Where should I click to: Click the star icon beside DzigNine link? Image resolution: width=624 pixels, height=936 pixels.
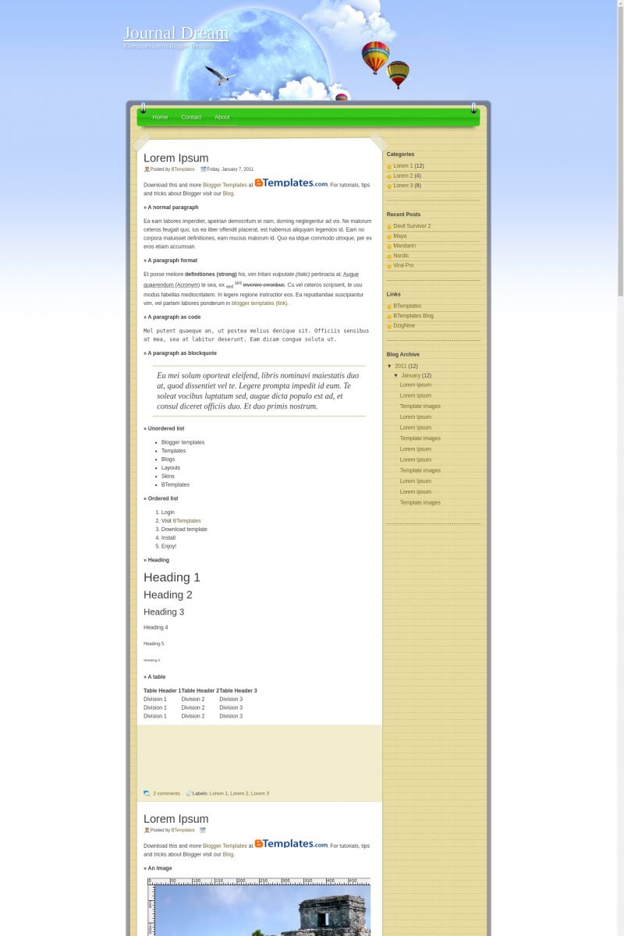tap(389, 326)
